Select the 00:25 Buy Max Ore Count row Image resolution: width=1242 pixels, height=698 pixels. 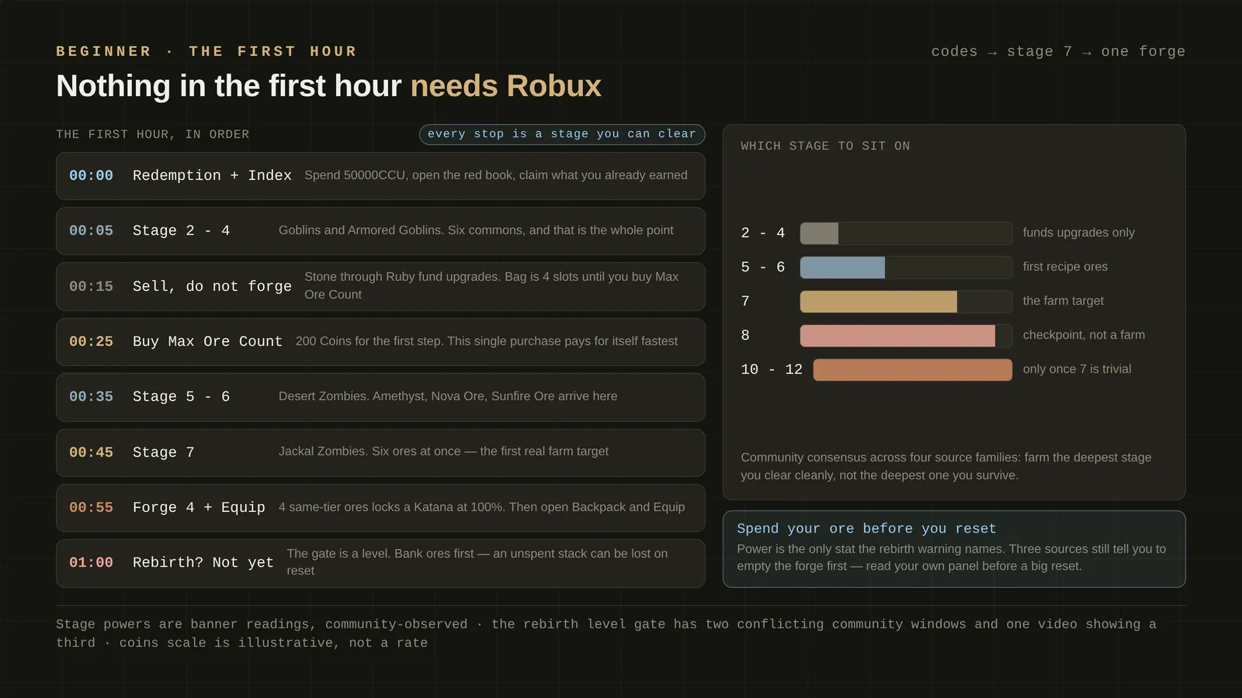(380, 342)
